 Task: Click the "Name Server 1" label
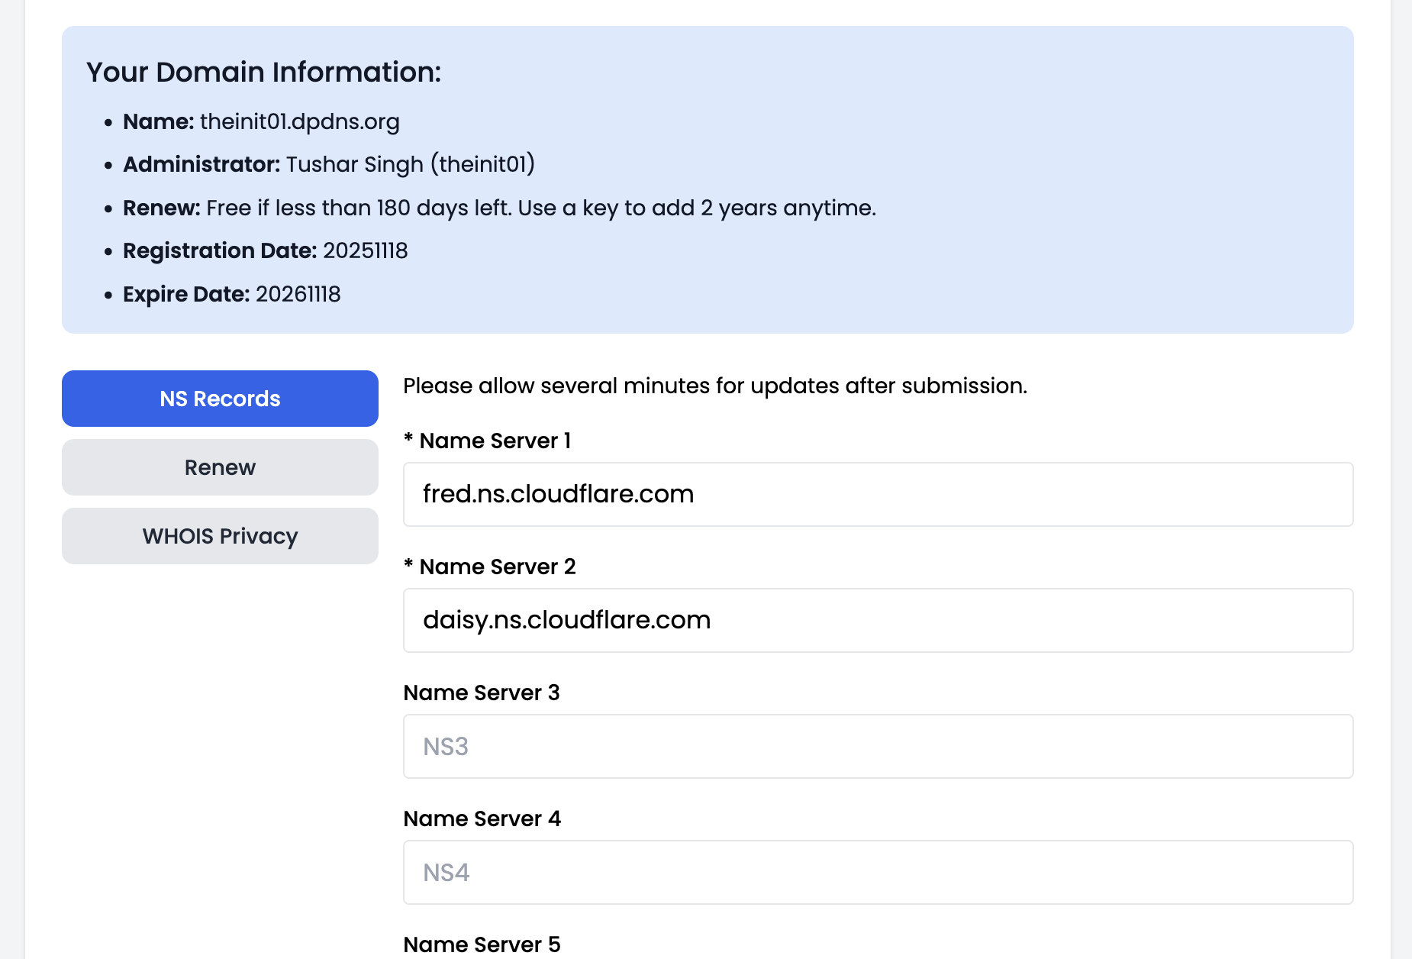(x=495, y=441)
